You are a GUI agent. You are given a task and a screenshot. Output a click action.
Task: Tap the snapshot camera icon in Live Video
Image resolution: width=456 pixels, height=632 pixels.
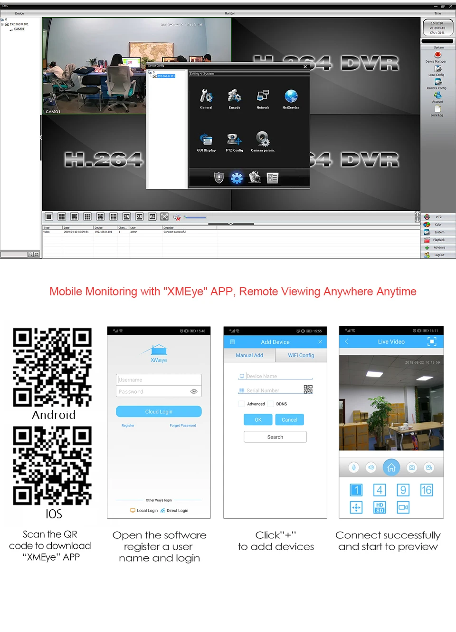tap(412, 468)
